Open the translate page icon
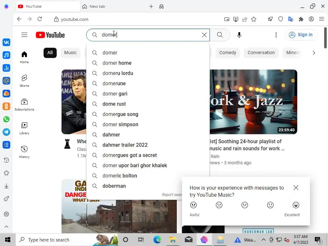328x246 pixels. 291,19
